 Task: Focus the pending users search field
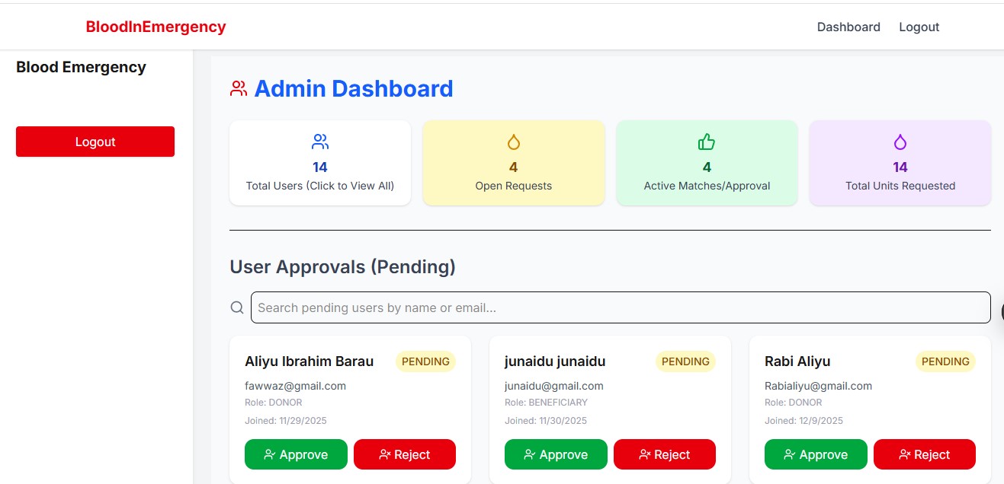(620, 307)
